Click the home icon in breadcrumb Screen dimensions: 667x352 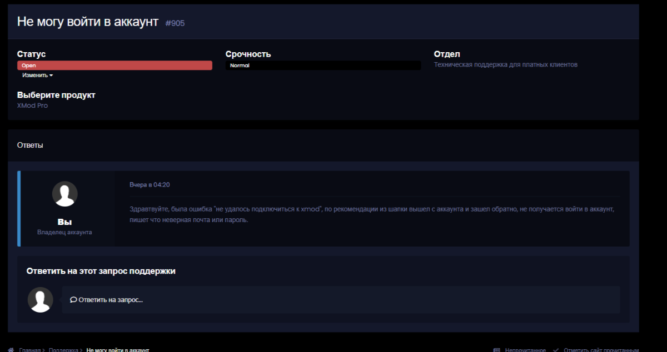click(11, 350)
